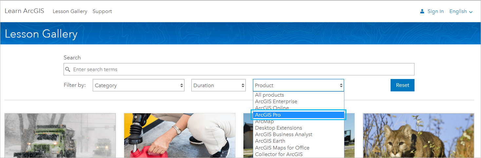Click the search magnifier icon
The image size is (481, 158).
[x=68, y=70]
